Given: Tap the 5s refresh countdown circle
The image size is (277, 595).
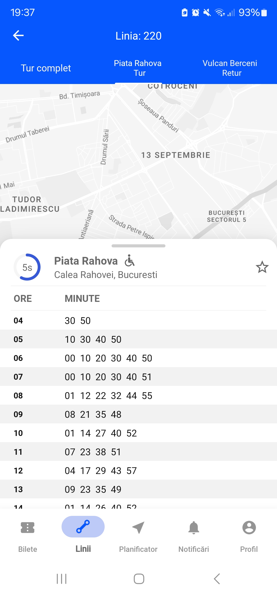Looking at the screenshot, I should click(27, 267).
